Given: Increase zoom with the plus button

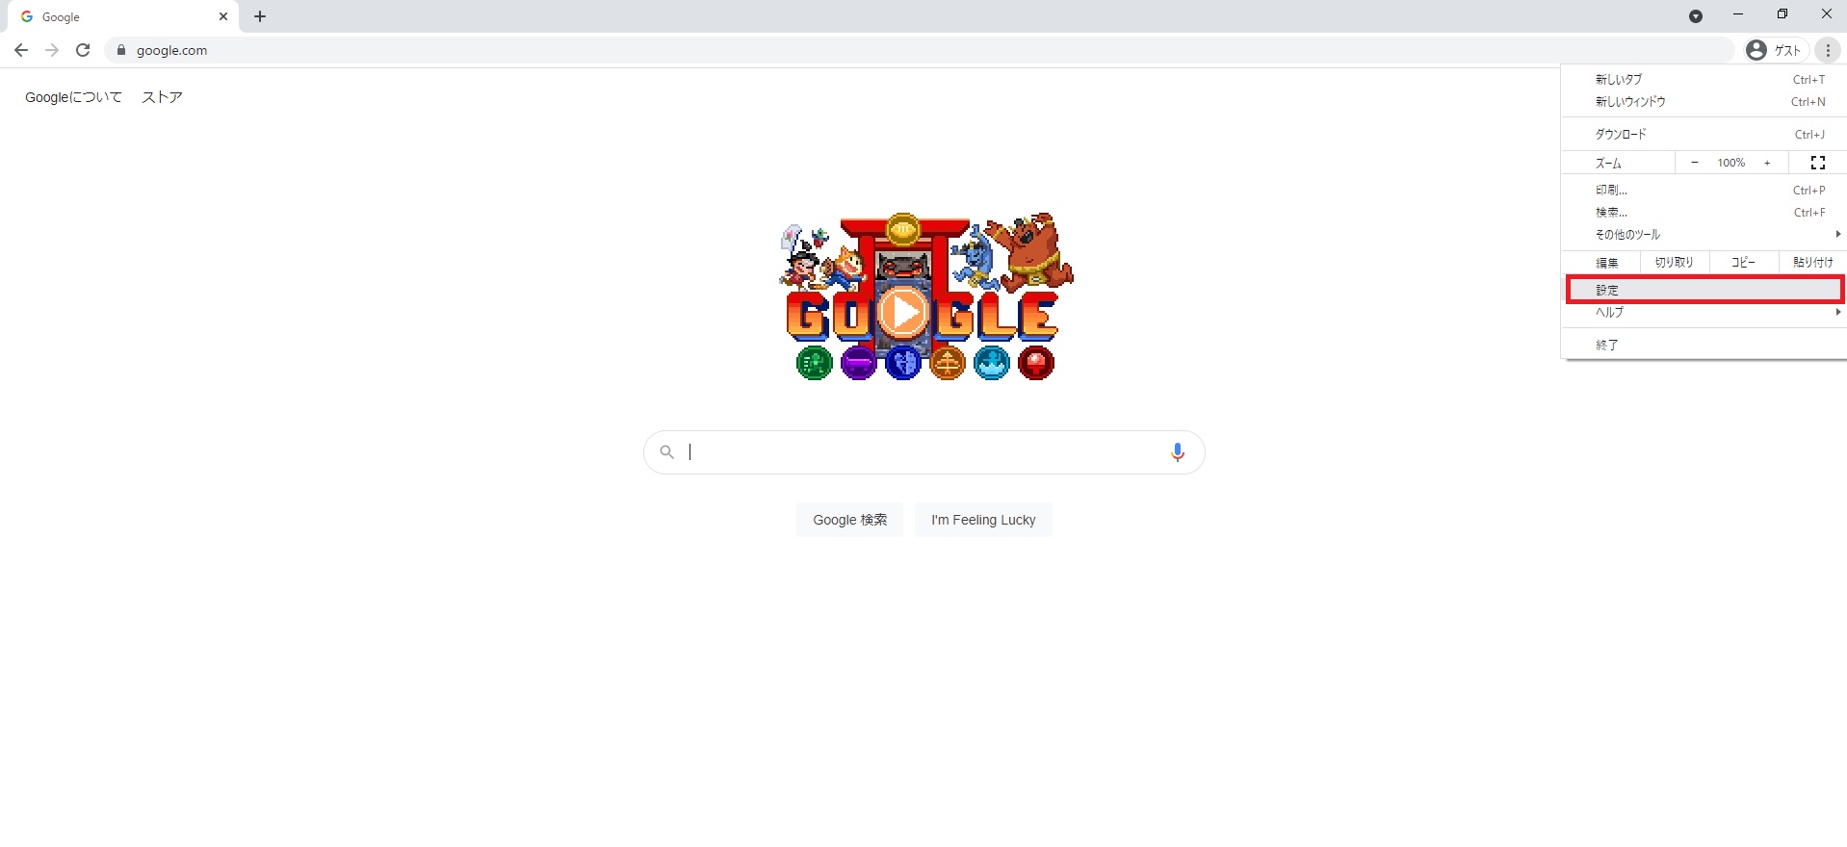Looking at the screenshot, I should (1767, 163).
